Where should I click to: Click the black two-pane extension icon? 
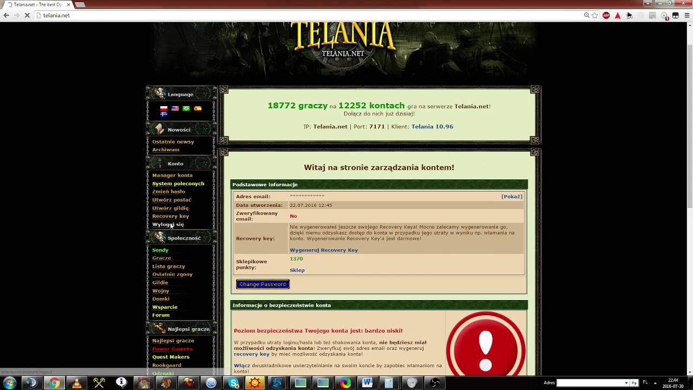point(675,15)
